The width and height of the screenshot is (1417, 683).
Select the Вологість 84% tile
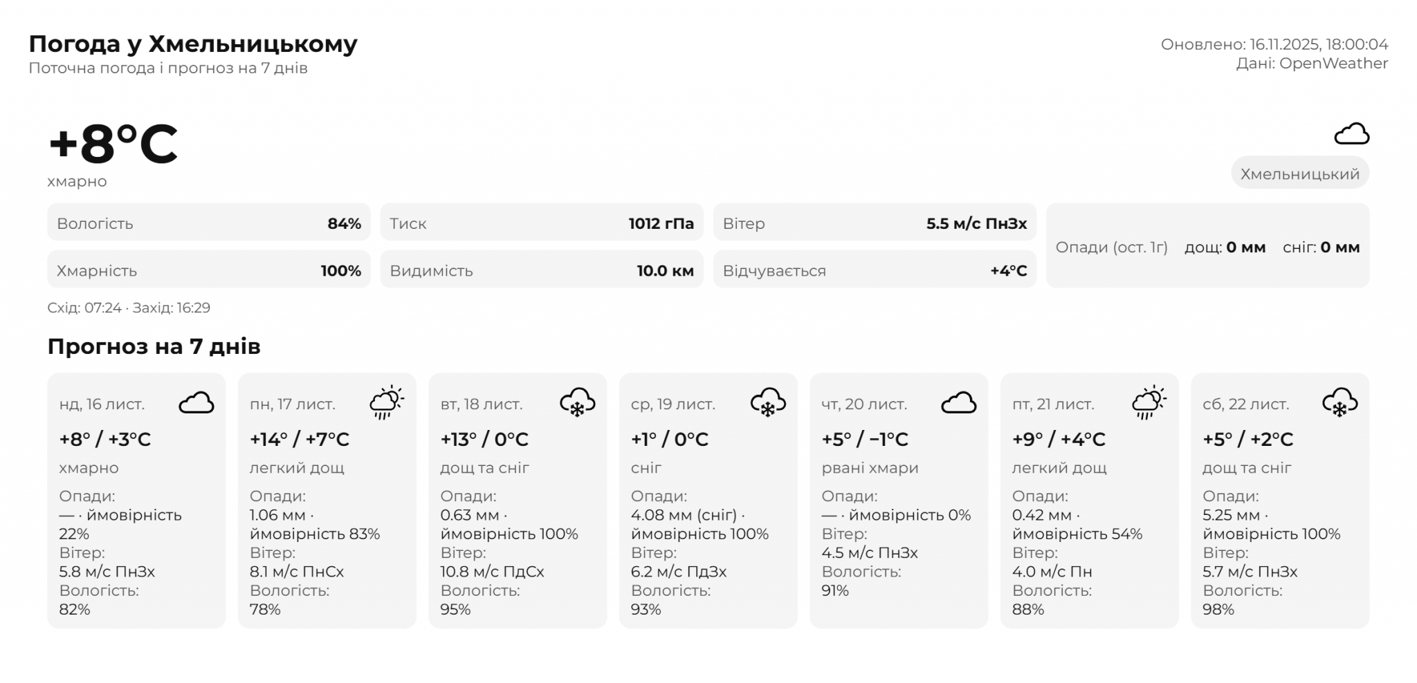[x=208, y=223]
